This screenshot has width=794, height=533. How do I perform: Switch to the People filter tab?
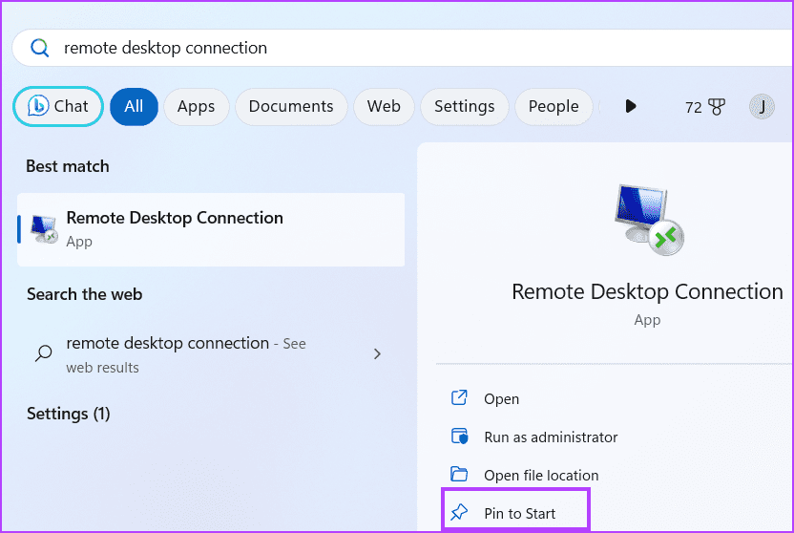coord(554,106)
